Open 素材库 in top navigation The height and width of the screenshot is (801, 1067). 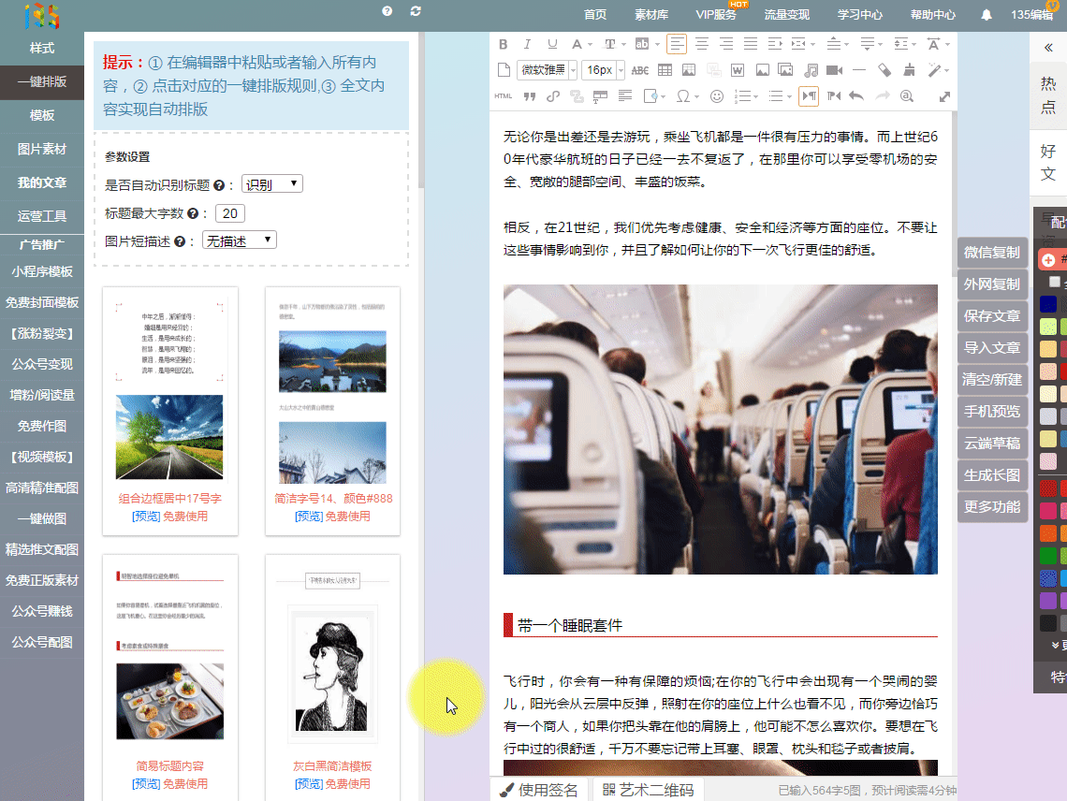tap(651, 15)
